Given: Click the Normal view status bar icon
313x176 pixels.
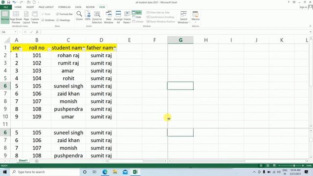Looking at the screenshot, I should (261, 166).
